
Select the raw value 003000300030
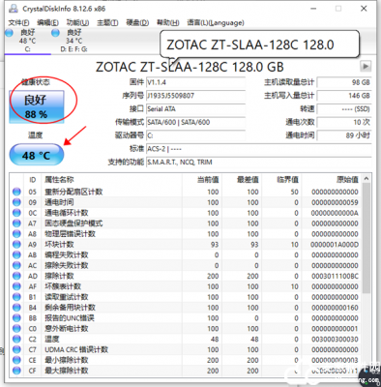(x=335, y=340)
